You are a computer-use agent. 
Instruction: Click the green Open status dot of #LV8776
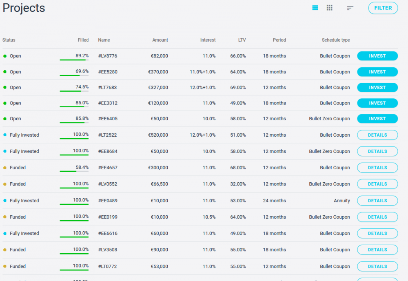[5, 56]
